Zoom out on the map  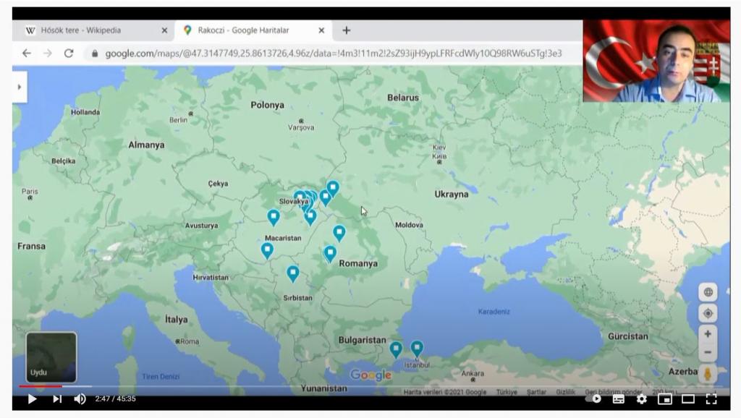click(708, 352)
